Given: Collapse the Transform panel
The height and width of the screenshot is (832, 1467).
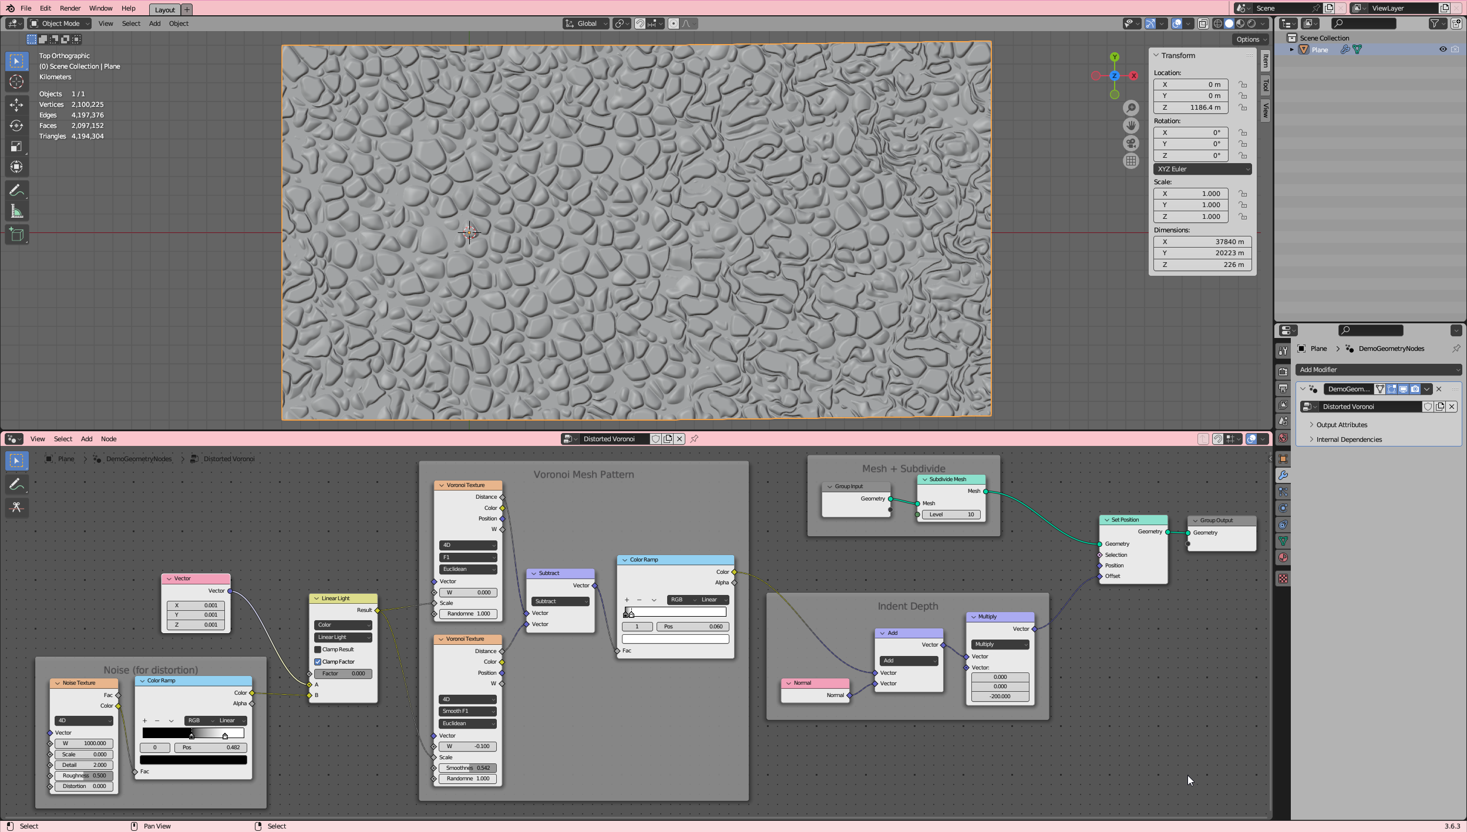Looking at the screenshot, I should (x=1156, y=55).
